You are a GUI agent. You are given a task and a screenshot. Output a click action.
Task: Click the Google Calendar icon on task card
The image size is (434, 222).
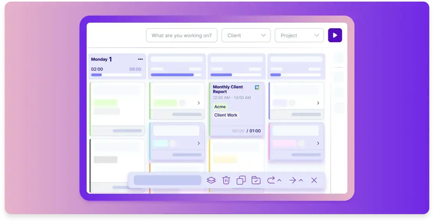coord(257,88)
